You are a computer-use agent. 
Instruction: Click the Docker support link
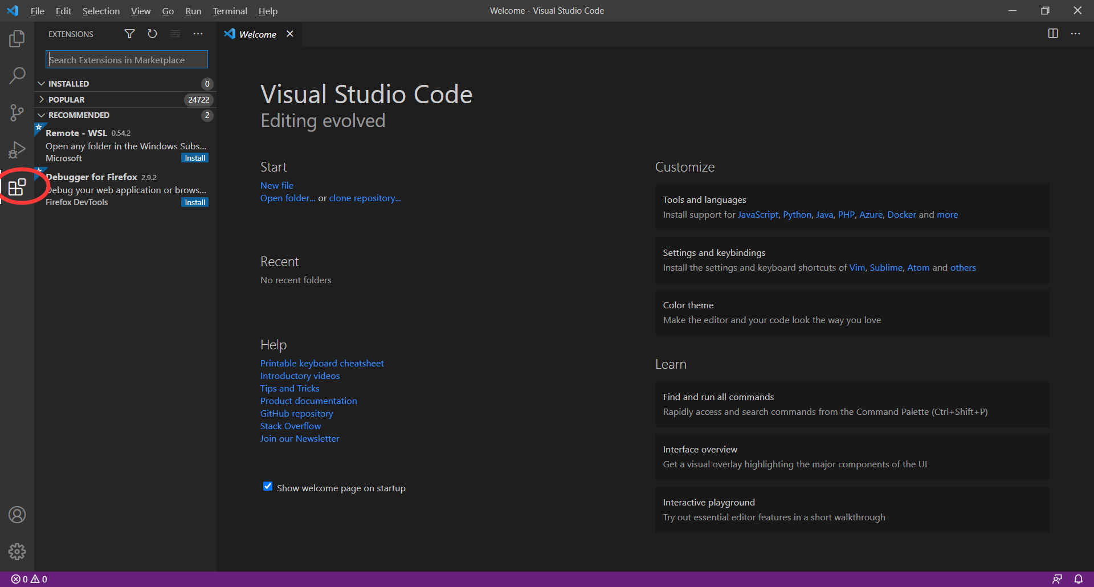click(x=902, y=214)
